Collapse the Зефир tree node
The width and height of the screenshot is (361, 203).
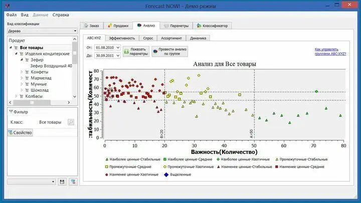click(x=22, y=60)
